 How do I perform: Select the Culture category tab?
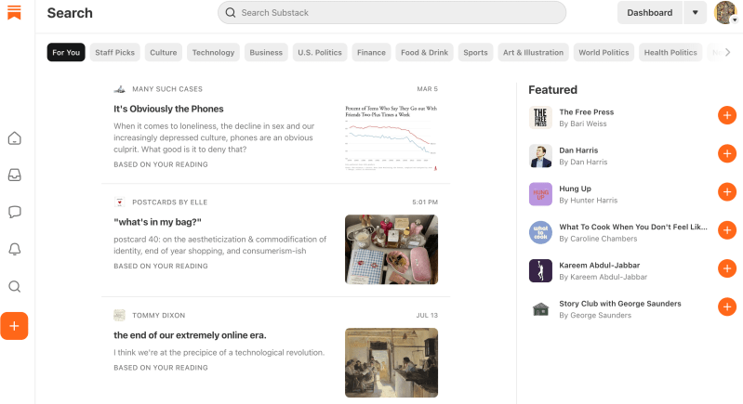pos(164,53)
